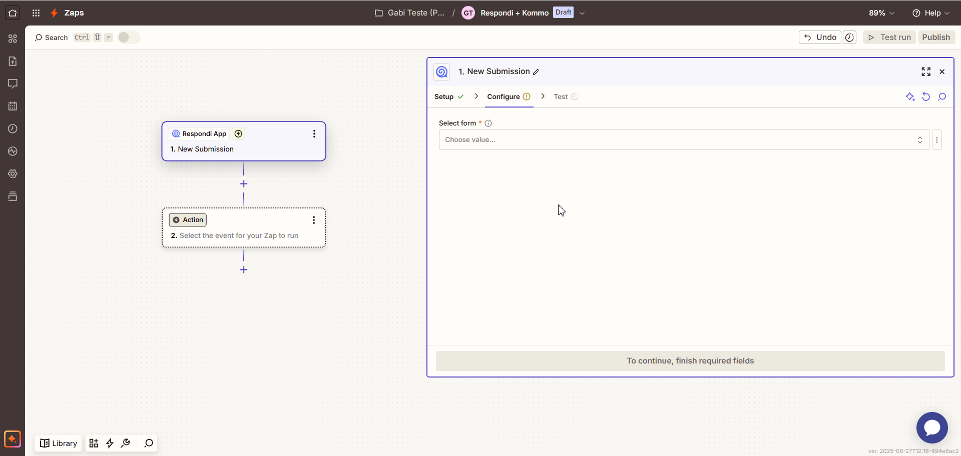Close the New Submission panel
Image resolution: width=961 pixels, height=456 pixels.
tap(942, 71)
